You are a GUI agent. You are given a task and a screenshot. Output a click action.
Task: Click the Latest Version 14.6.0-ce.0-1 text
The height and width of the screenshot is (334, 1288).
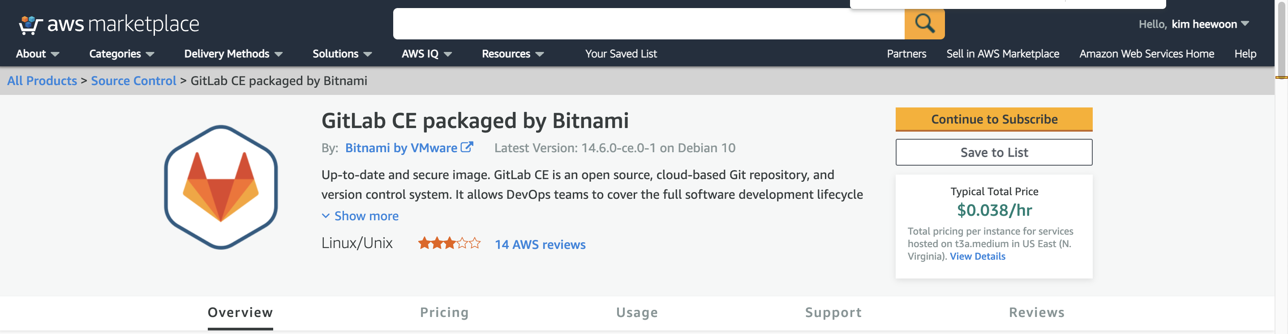pyautogui.click(x=614, y=148)
